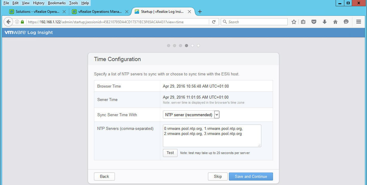Jump to sixth wizard step dot
Screen dimensions: 367x185
198,46
